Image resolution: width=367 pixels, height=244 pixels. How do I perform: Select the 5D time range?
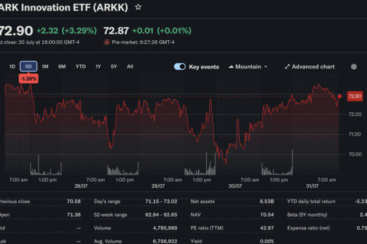click(x=28, y=66)
